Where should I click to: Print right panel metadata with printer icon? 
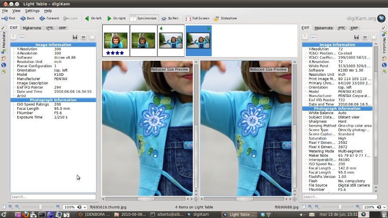365,37
